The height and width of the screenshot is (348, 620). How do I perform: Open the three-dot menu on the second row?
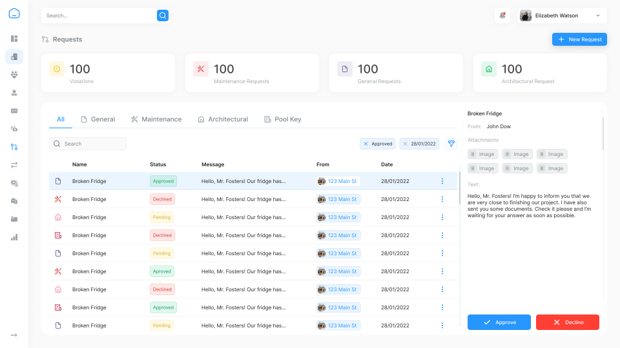point(442,199)
